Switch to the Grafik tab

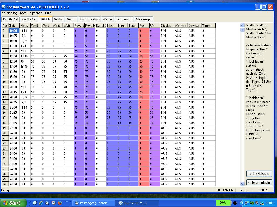(x=58, y=19)
